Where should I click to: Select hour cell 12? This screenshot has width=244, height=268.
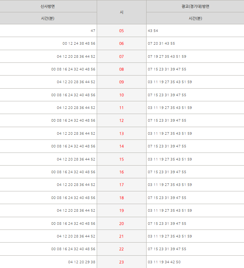[x=121, y=120]
